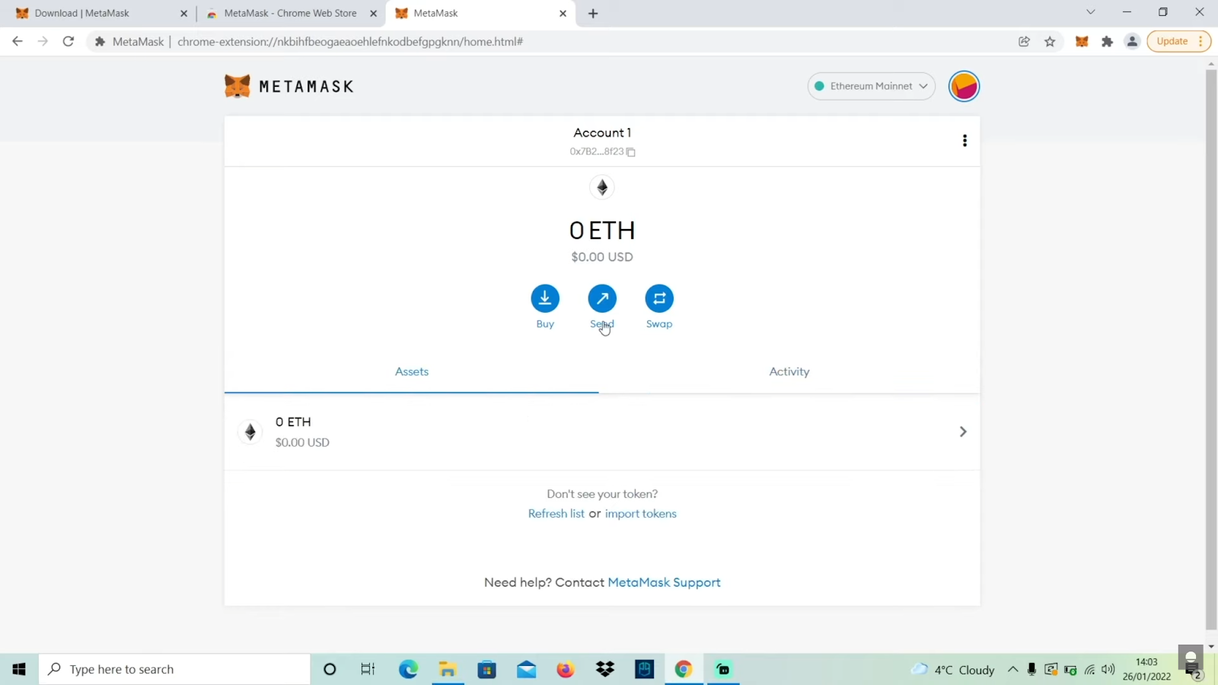Screen dimensions: 1218x685
Task: Open the Mail app from the taskbar
Action: click(x=526, y=669)
